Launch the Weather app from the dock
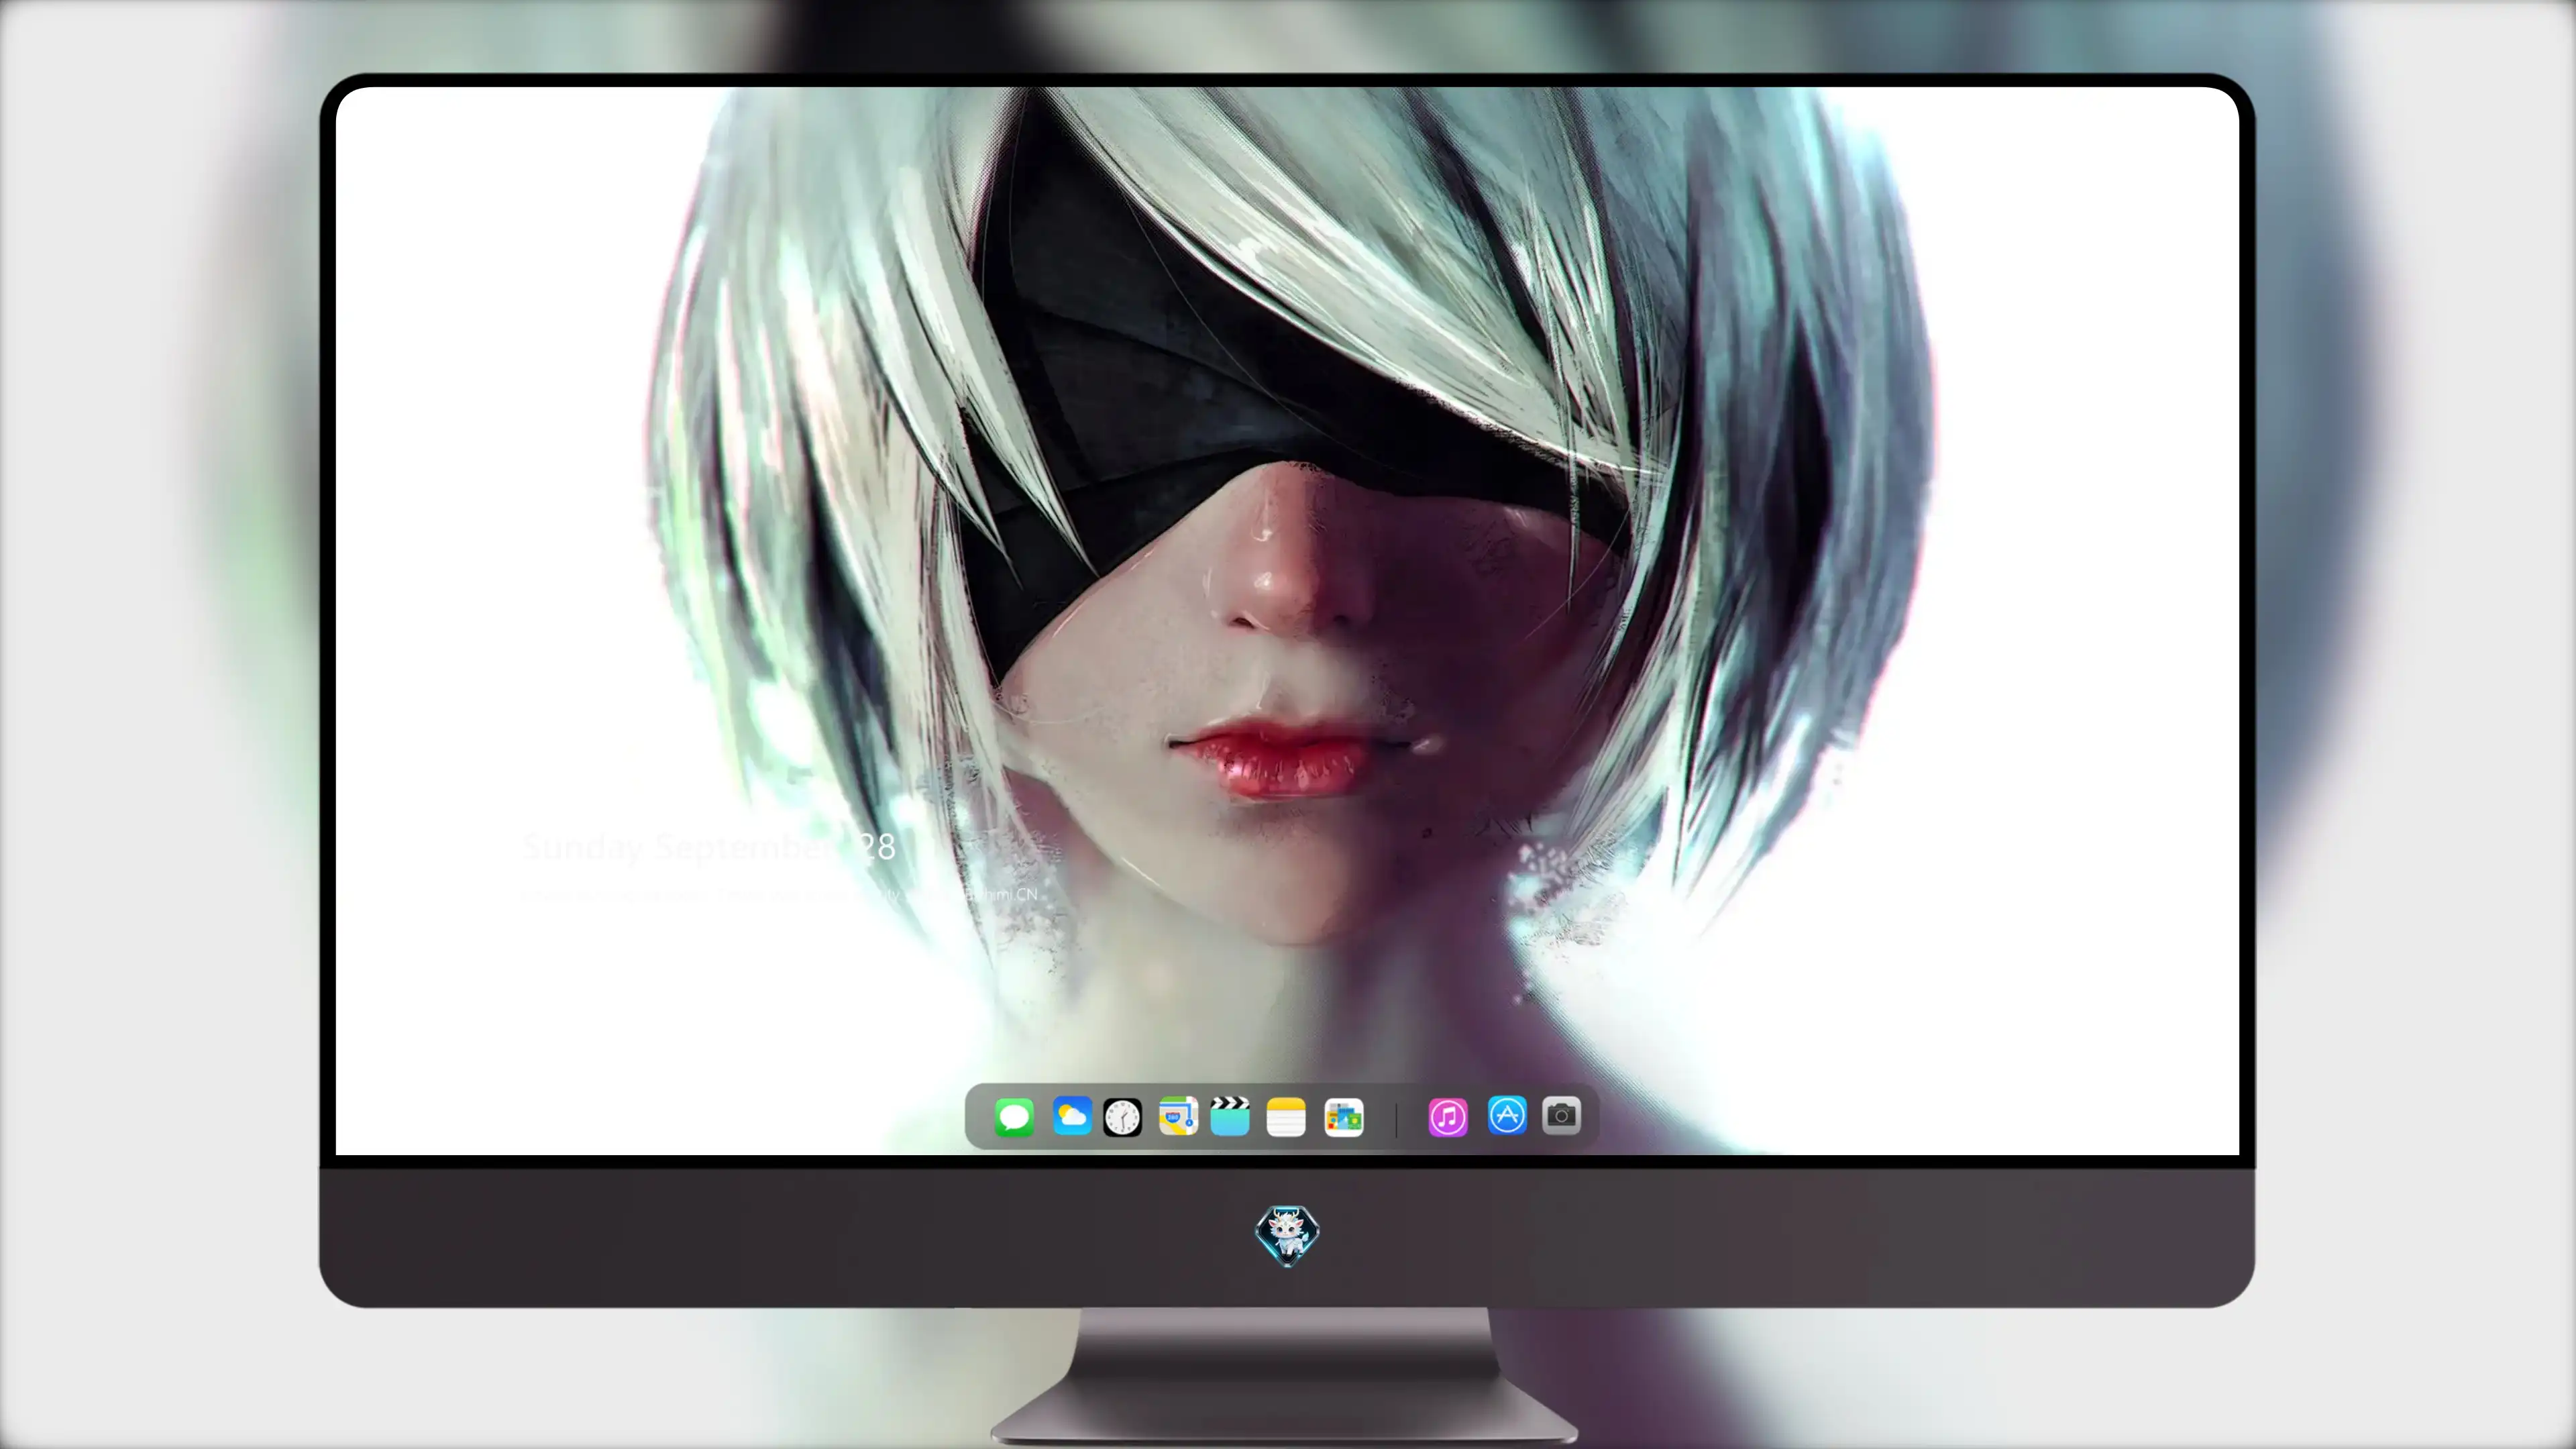2576x1449 pixels. pyautogui.click(x=1071, y=1116)
